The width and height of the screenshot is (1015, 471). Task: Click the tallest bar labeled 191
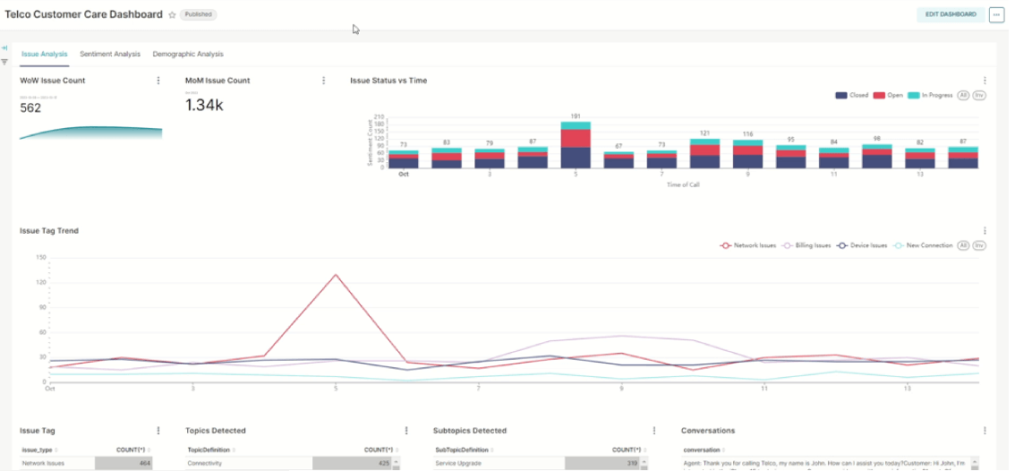click(x=575, y=145)
